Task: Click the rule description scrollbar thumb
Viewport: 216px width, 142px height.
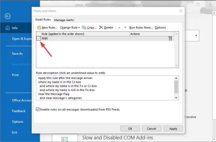Action: (176, 87)
